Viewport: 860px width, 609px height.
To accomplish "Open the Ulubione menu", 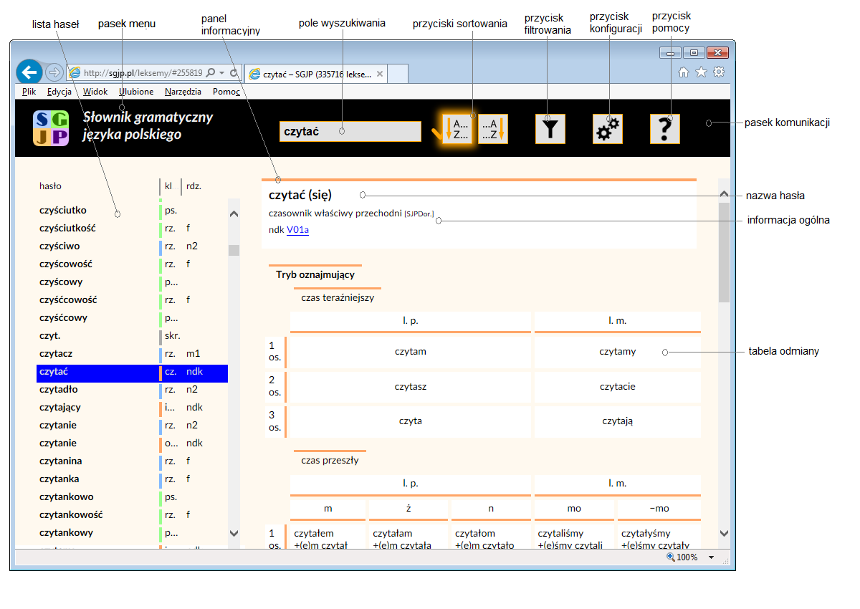I will [136, 92].
